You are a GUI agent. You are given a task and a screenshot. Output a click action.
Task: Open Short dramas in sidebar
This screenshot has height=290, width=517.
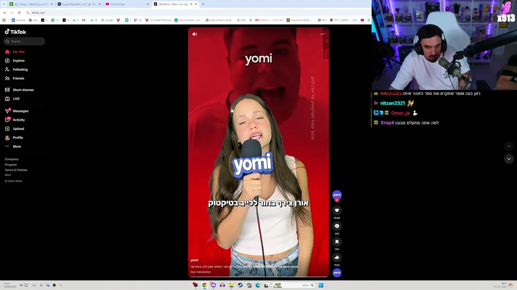[19, 90]
